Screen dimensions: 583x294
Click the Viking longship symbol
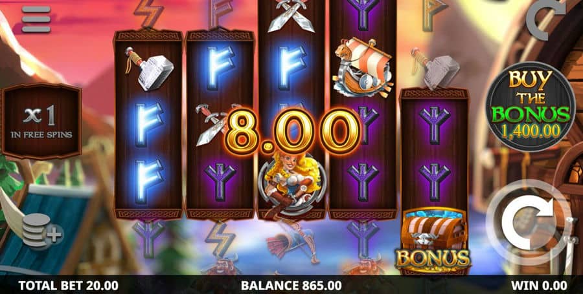363,67
